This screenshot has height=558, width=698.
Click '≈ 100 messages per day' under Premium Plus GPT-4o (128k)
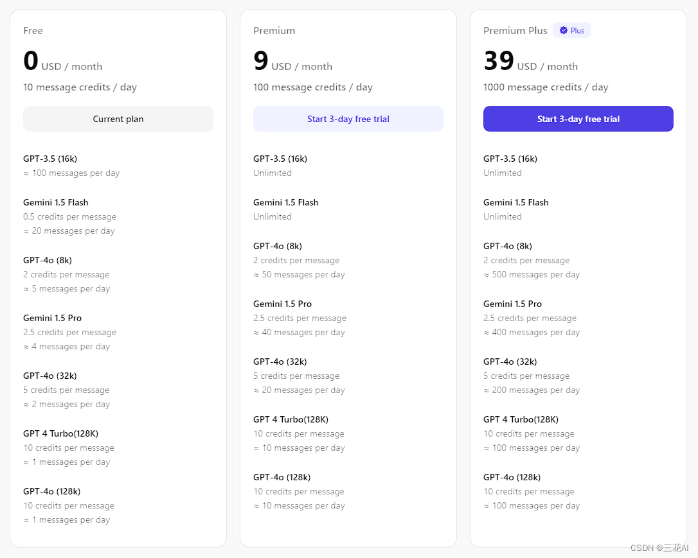pyautogui.click(x=532, y=505)
